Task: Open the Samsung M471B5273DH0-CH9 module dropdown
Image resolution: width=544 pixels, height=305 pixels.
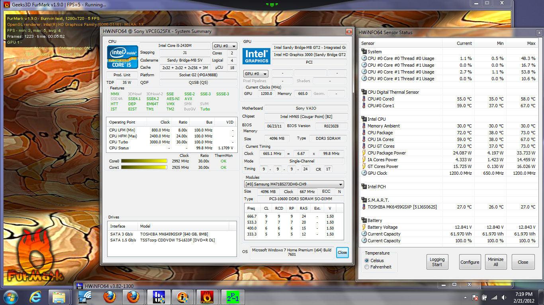Action: 294,184
